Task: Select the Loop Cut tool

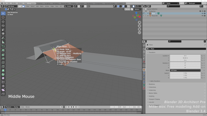Action: [x=3, y=63]
